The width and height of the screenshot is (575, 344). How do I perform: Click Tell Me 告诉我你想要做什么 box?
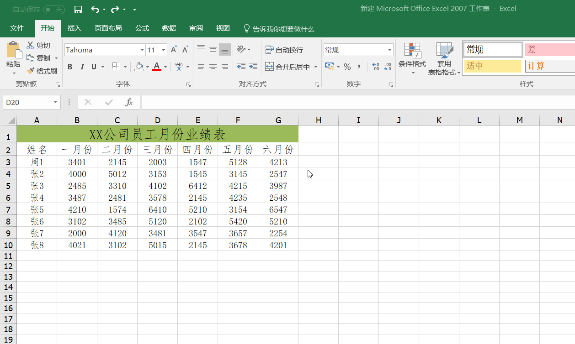[279, 29]
